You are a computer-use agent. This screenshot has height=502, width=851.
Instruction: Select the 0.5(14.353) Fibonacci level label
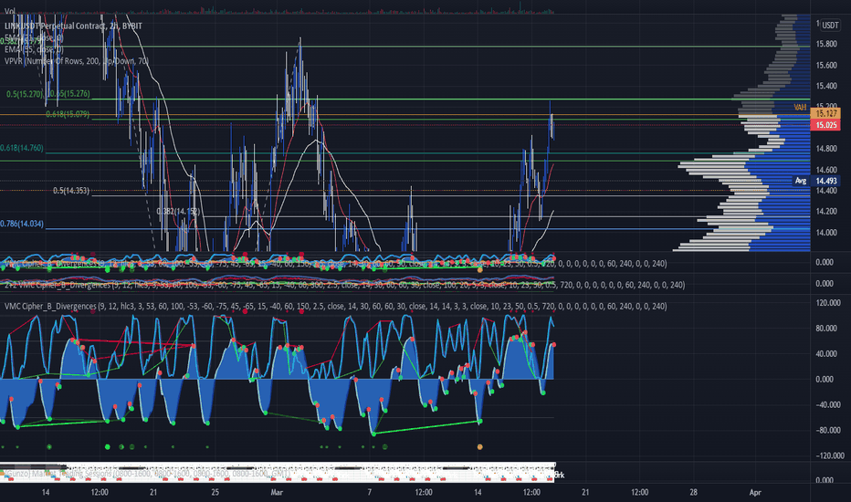pyautogui.click(x=71, y=191)
